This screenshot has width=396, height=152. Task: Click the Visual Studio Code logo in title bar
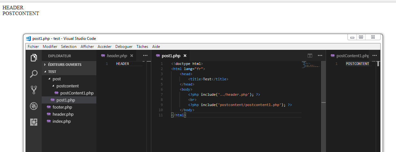click(28, 38)
